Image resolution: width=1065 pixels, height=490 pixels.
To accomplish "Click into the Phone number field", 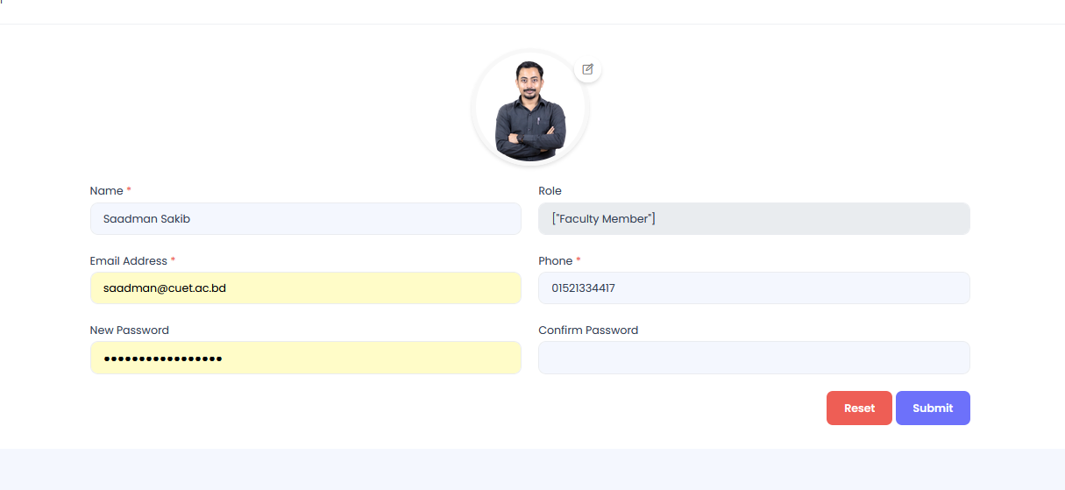I will (754, 288).
